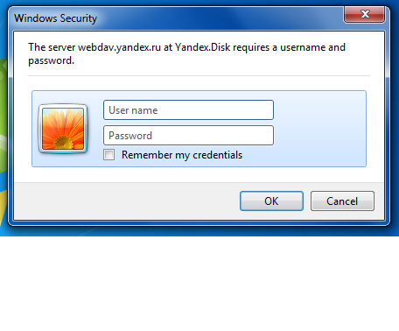
Task: Click the separator line under the message
Action: pyautogui.click(x=199, y=76)
